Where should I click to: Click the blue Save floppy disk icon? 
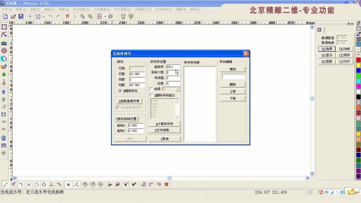[21, 16]
